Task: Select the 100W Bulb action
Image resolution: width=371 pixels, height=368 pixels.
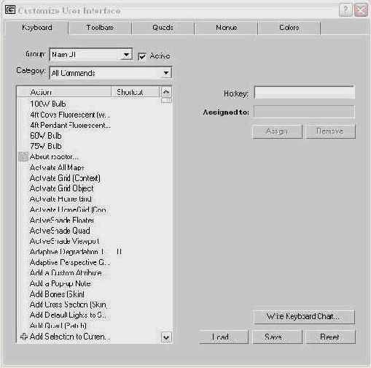Action: [x=48, y=104]
